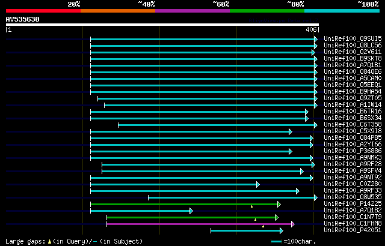Viewport: 385px width, 246px height.
Task: Click the 'Large gaps' legend text
Action: click(x=25, y=241)
